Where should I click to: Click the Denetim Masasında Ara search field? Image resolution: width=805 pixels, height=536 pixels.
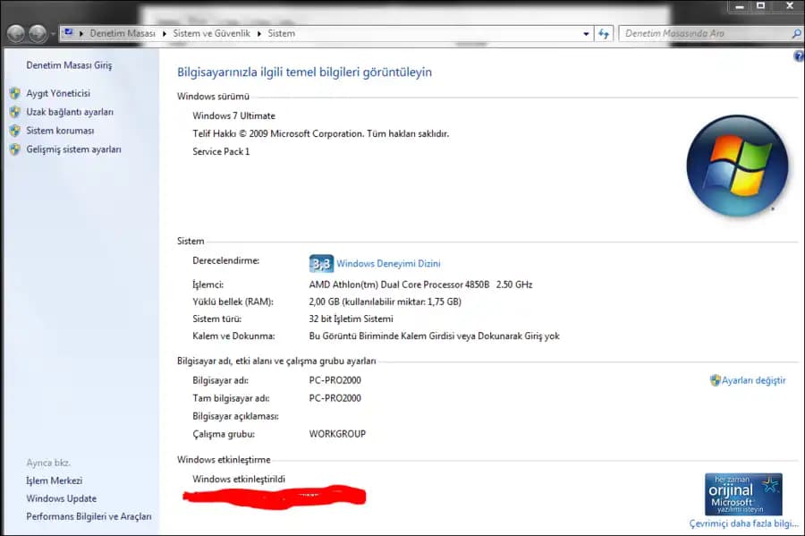pyautogui.click(x=702, y=34)
